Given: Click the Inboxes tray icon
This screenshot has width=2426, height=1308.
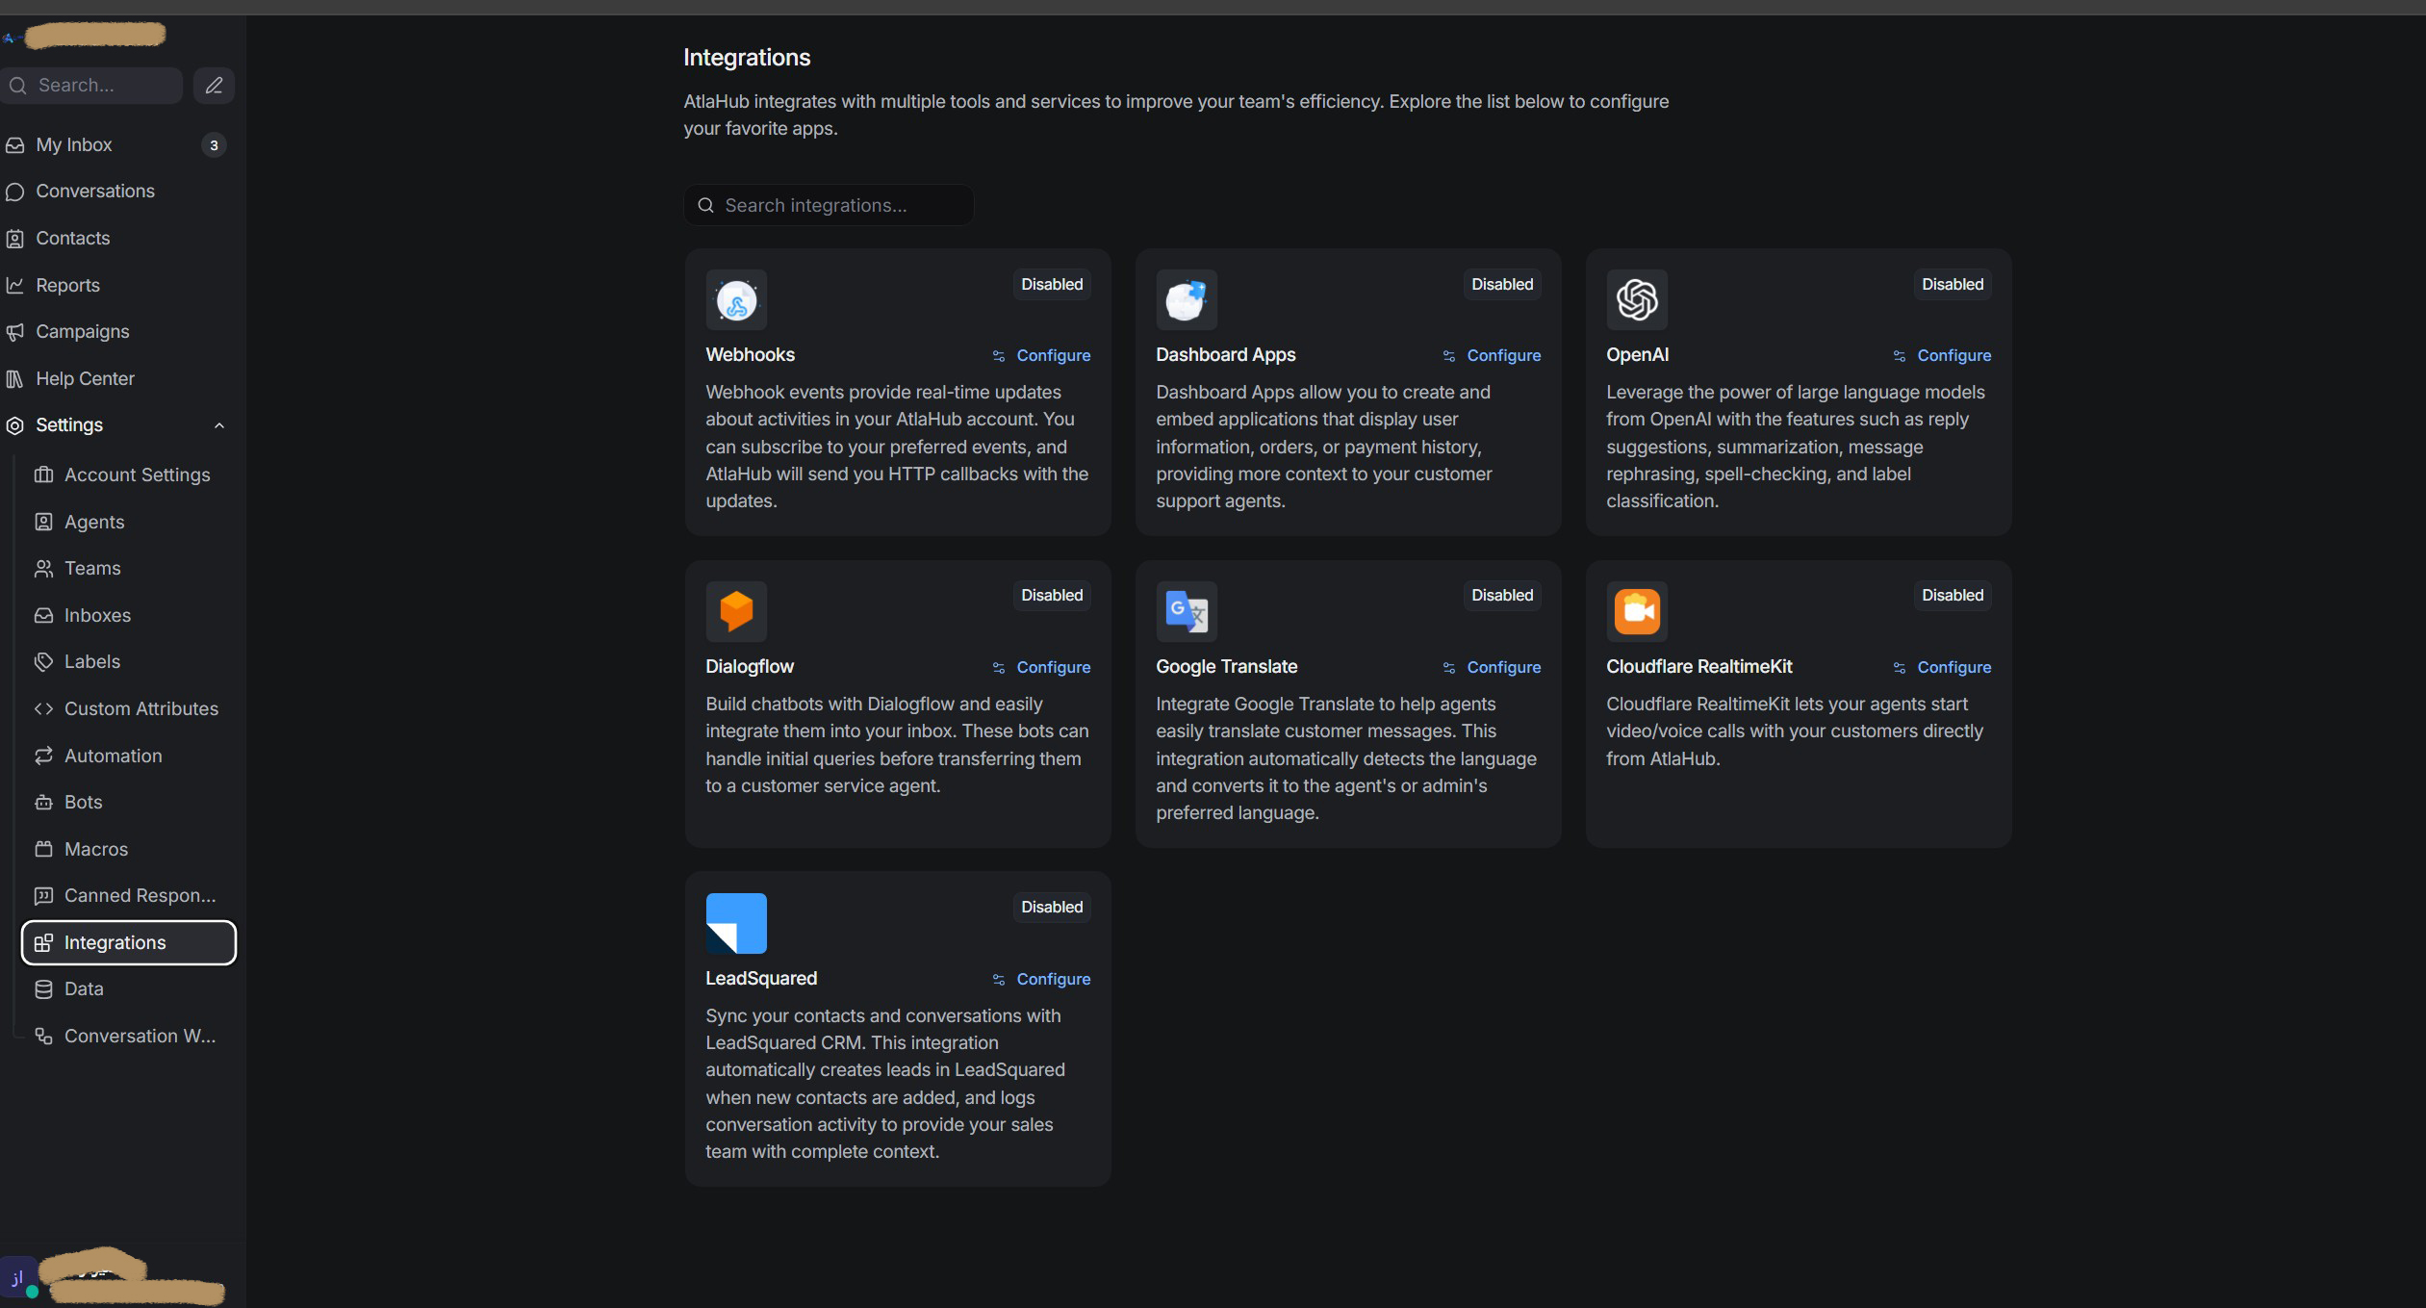Looking at the screenshot, I should pyautogui.click(x=43, y=615).
